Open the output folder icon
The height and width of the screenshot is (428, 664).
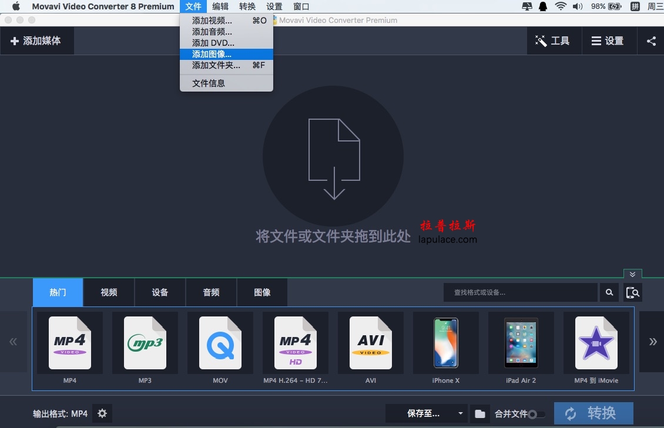click(480, 414)
